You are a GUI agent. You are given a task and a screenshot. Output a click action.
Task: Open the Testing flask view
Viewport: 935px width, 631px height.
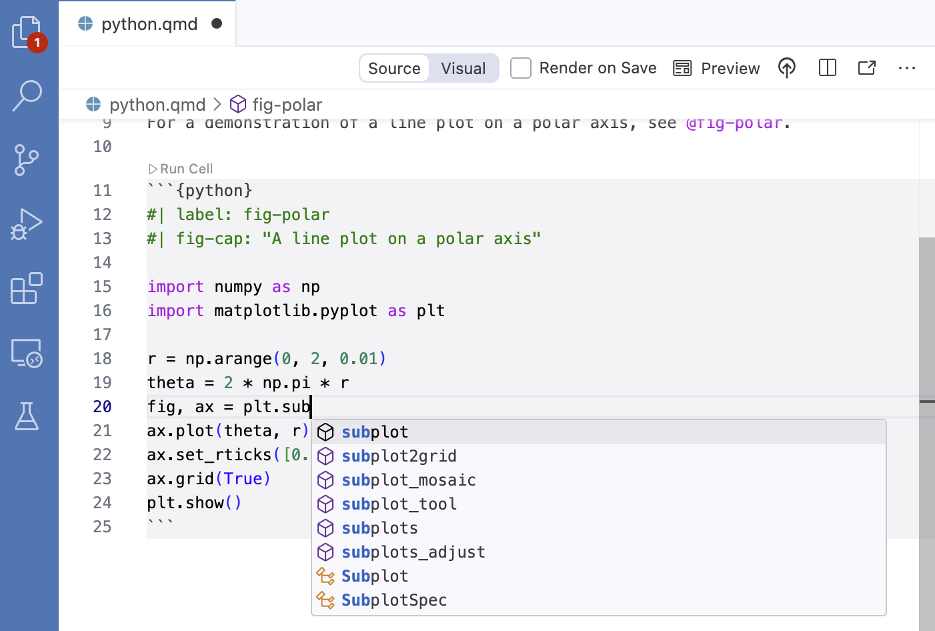click(x=27, y=416)
